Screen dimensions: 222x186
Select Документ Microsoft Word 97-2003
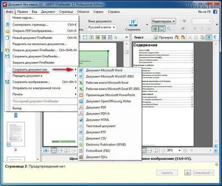pyautogui.click(x=110, y=76)
